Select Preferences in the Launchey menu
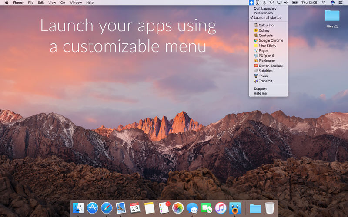The width and height of the screenshot is (348, 217). click(263, 13)
